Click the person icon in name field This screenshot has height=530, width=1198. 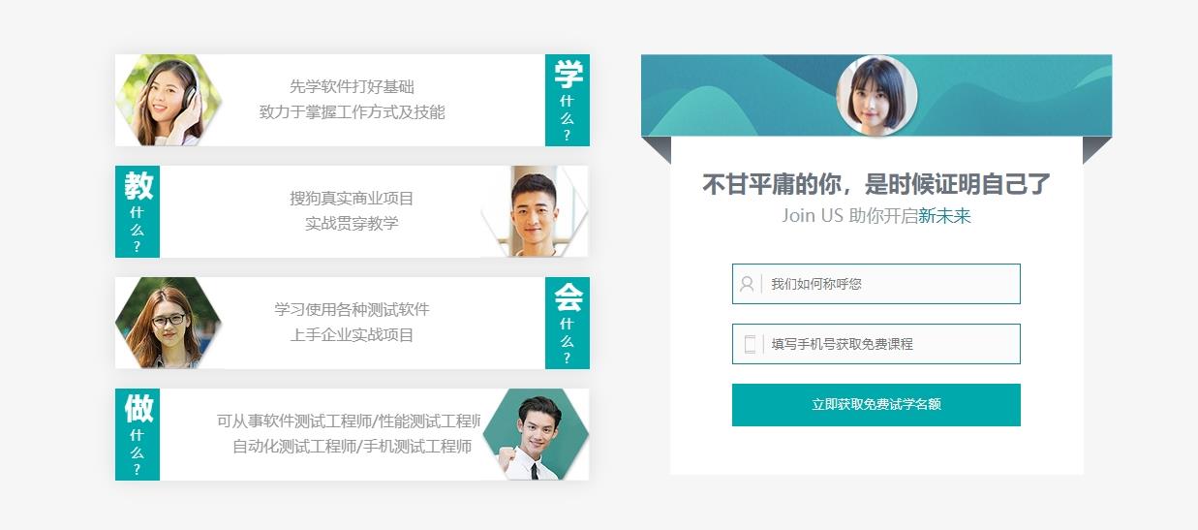[x=747, y=284]
